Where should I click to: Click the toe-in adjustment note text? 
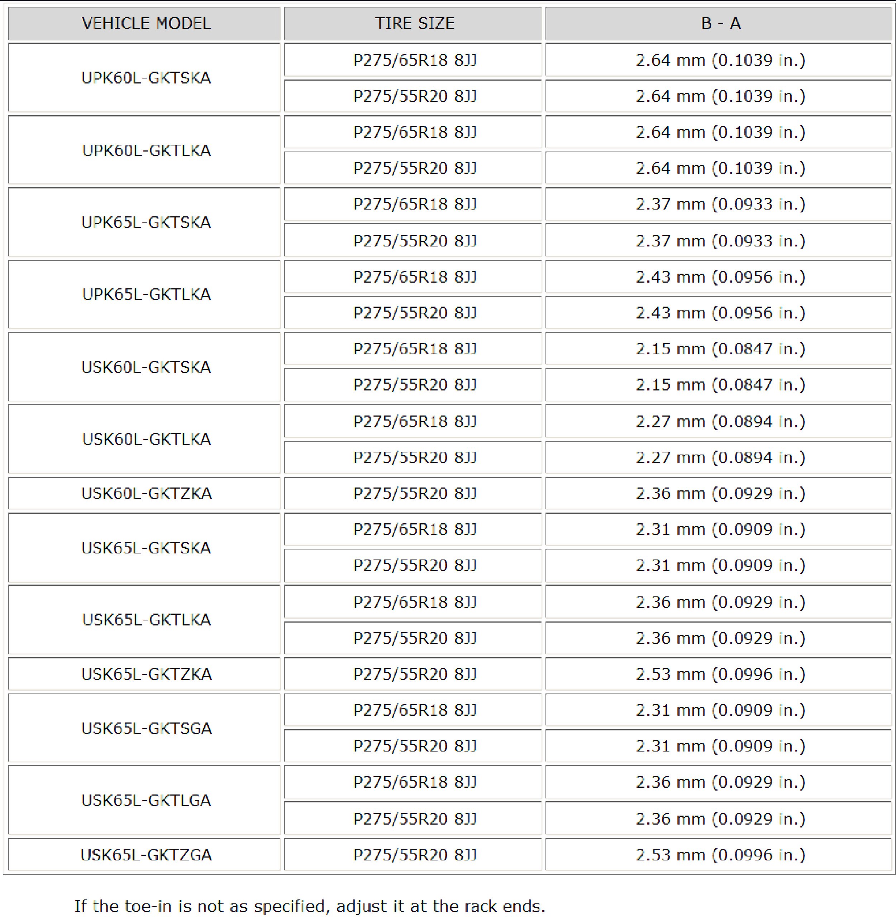[x=309, y=906]
